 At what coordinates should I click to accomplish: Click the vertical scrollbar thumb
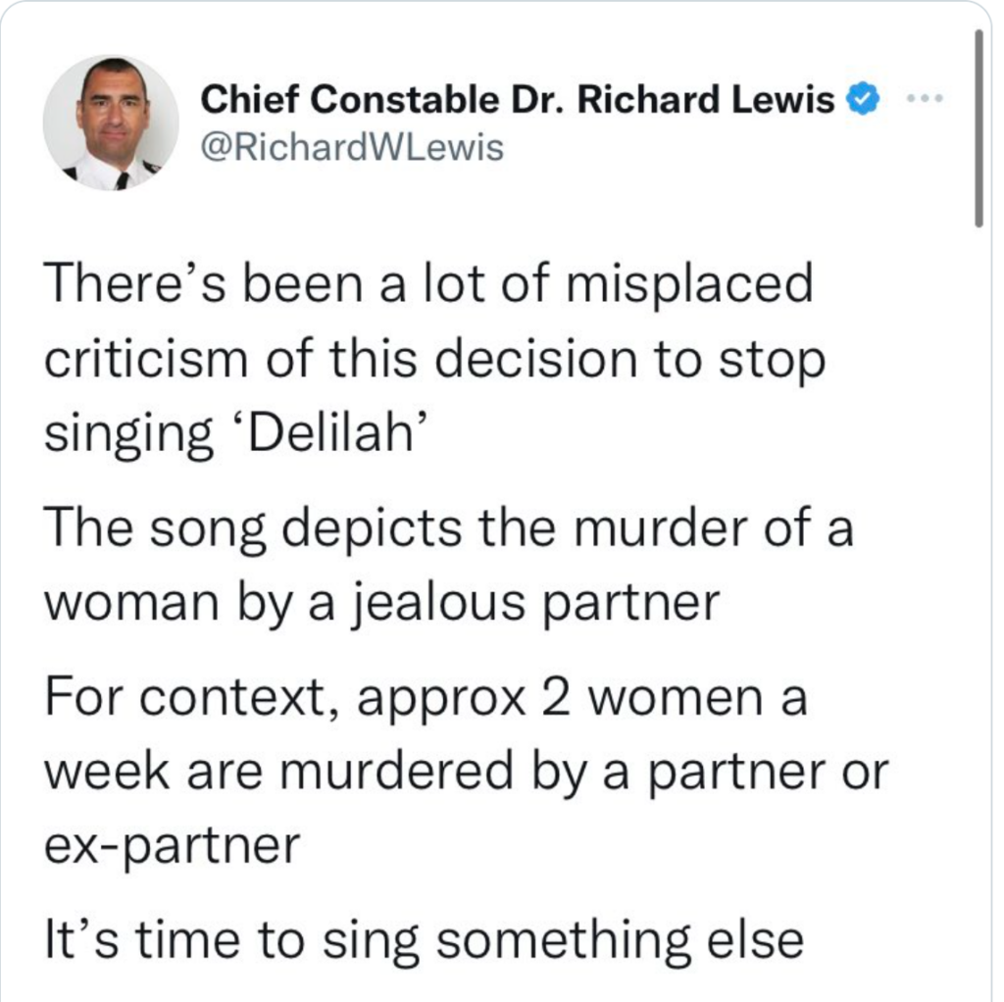[x=978, y=127]
